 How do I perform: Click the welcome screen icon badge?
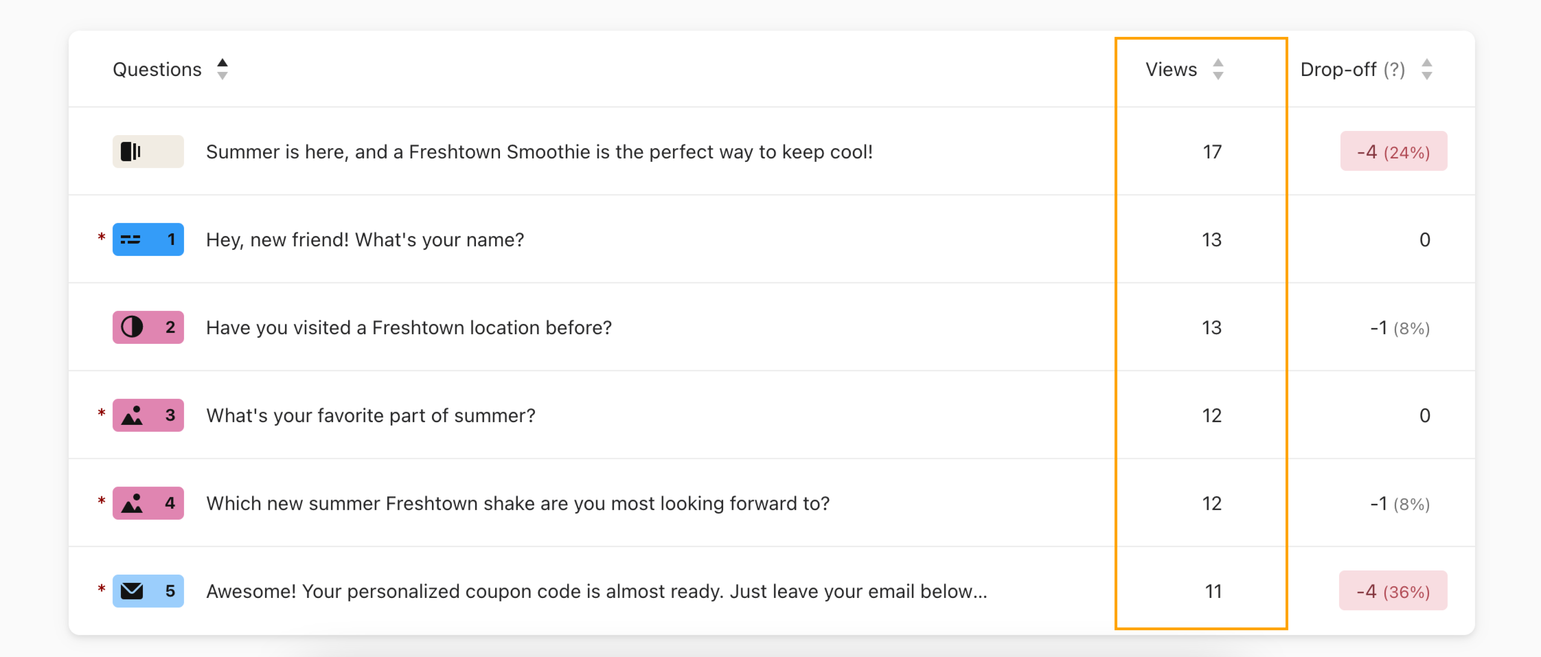pos(148,151)
